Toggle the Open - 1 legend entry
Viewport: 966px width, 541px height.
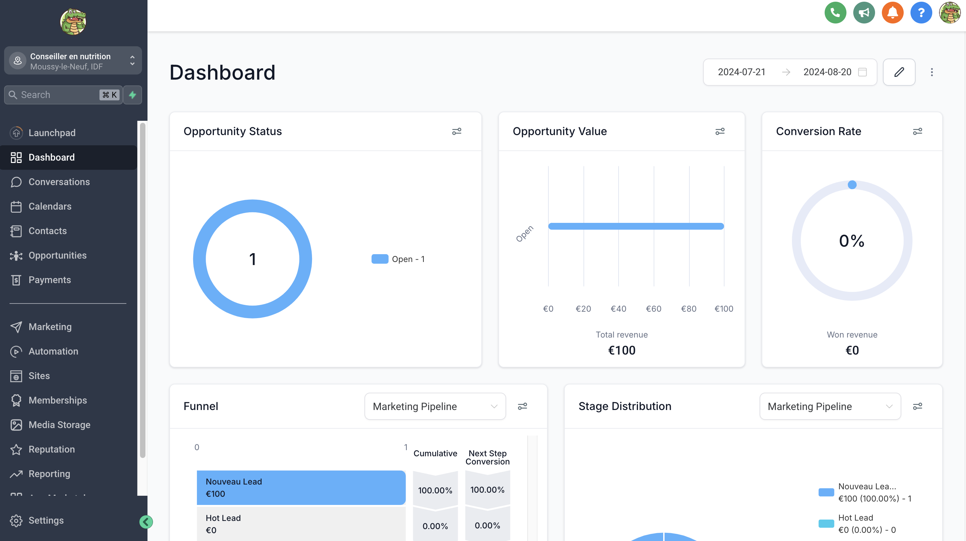pos(398,259)
